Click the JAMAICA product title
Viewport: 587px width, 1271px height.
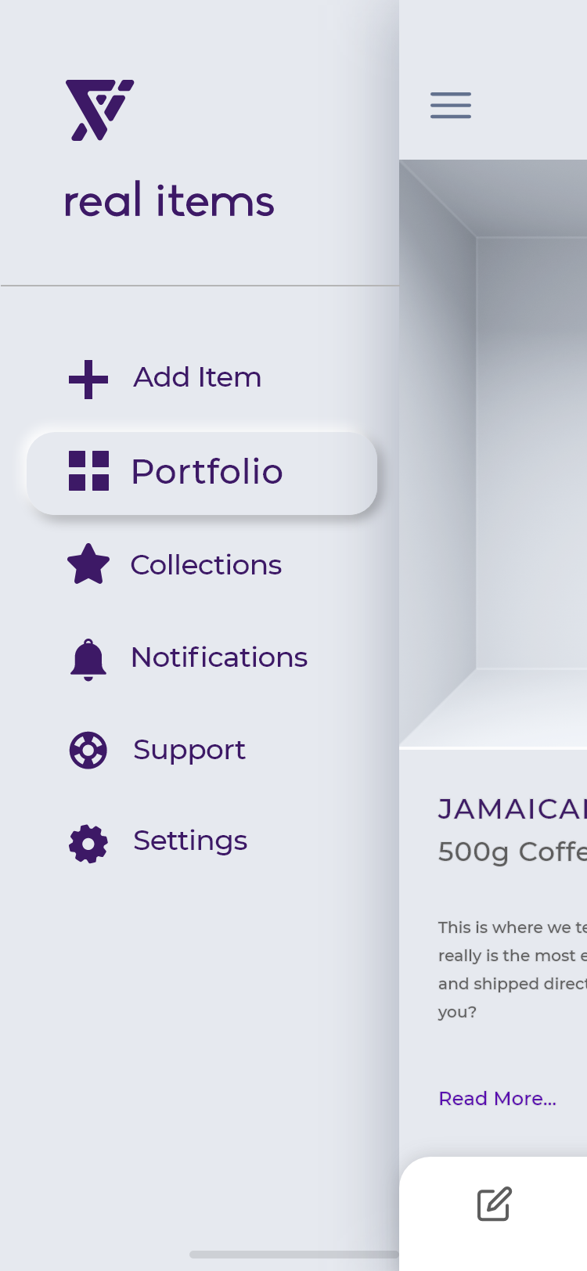pyautogui.click(x=513, y=809)
